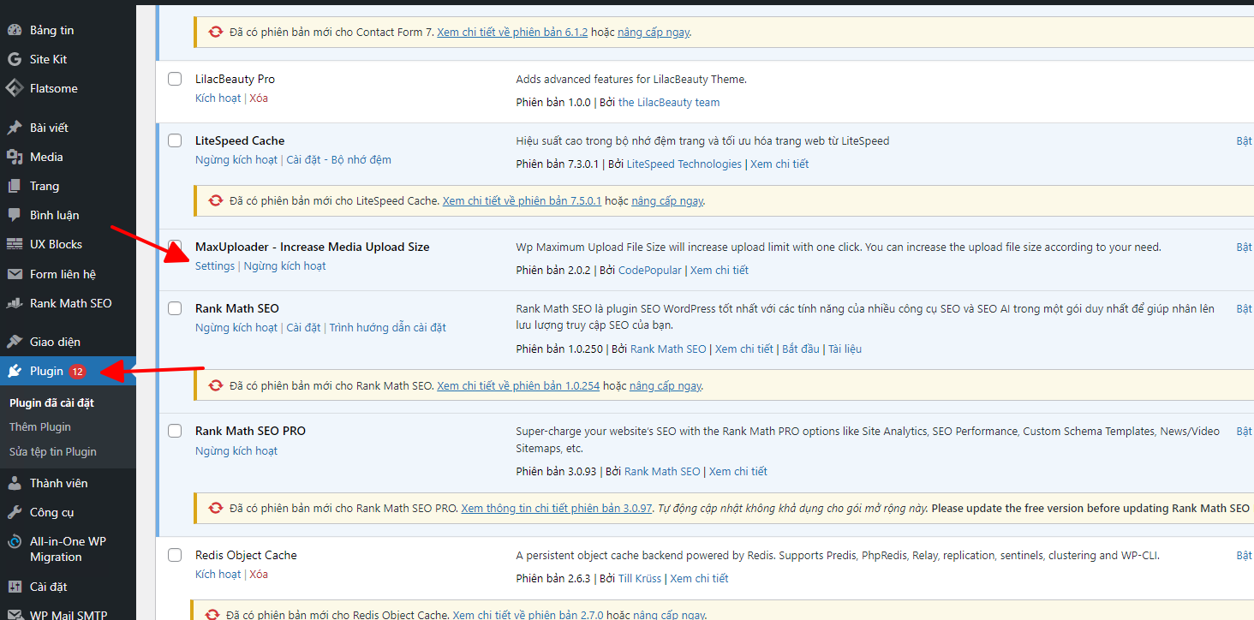This screenshot has height=620, width=1254.
Task: Launch Trình hướng dẫn cài đặt for Rank Math
Action: [388, 327]
